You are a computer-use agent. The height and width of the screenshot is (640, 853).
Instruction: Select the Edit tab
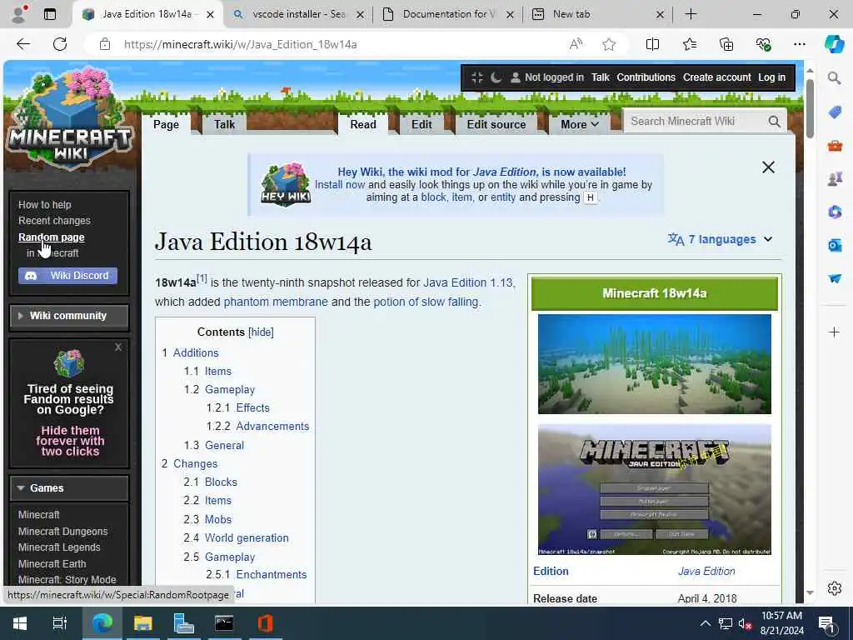point(422,125)
